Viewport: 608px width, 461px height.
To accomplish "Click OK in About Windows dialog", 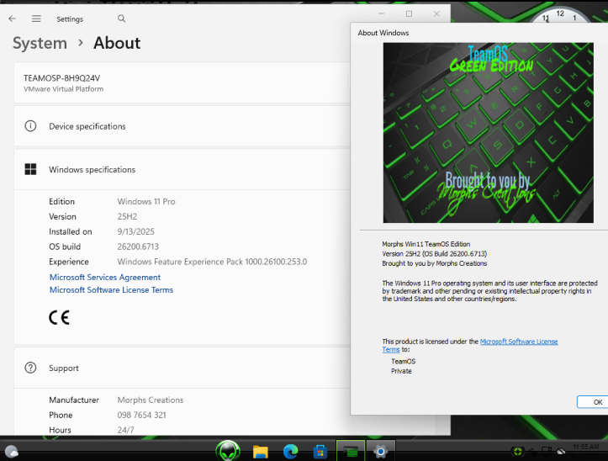I will pos(593,402).
